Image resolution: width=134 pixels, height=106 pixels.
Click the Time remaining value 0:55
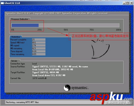pyautogui.click(x=39, y=54)
